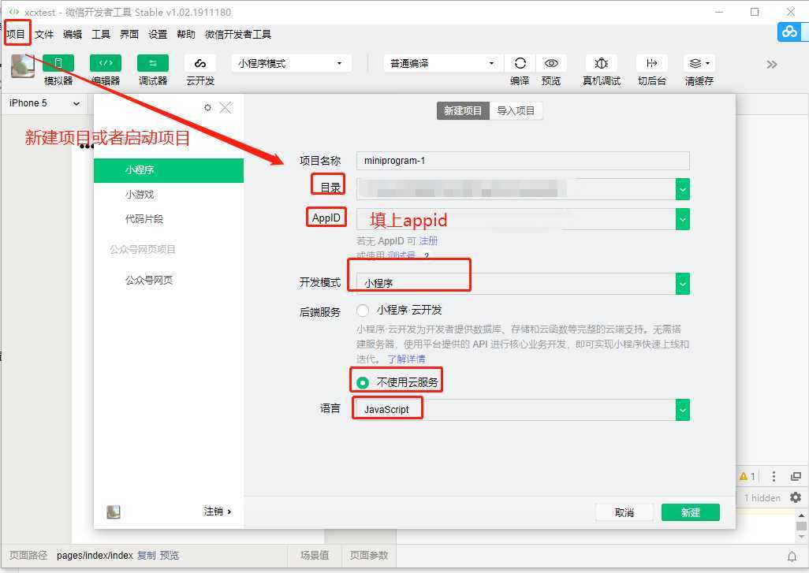
Task: Open the console three-dot options menu
Action: point(774,476)
